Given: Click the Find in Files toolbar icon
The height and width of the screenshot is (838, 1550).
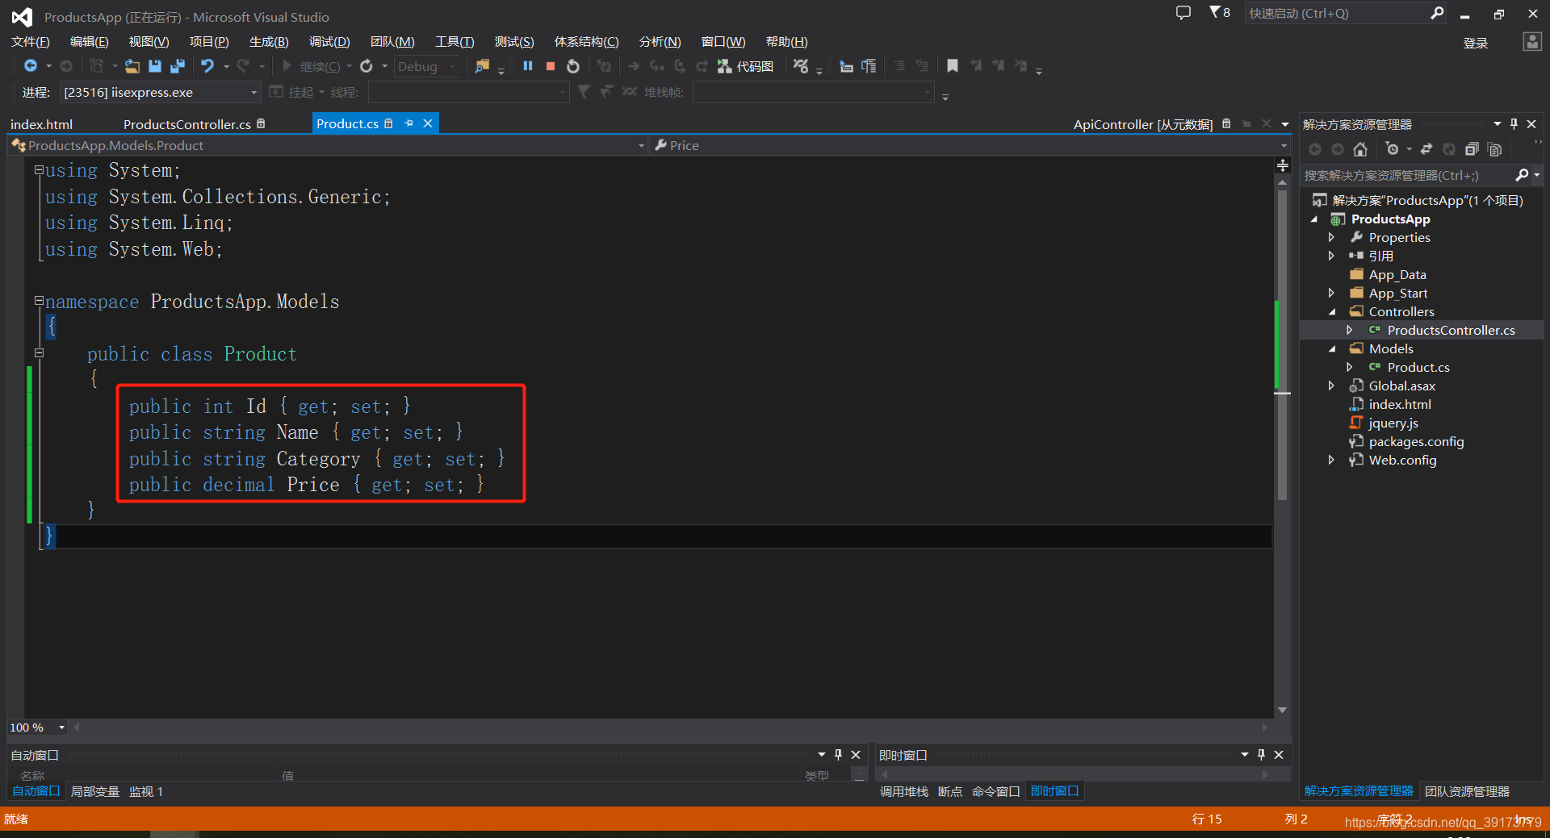Looking at the screenshot, I should click(x=482, y=66).
